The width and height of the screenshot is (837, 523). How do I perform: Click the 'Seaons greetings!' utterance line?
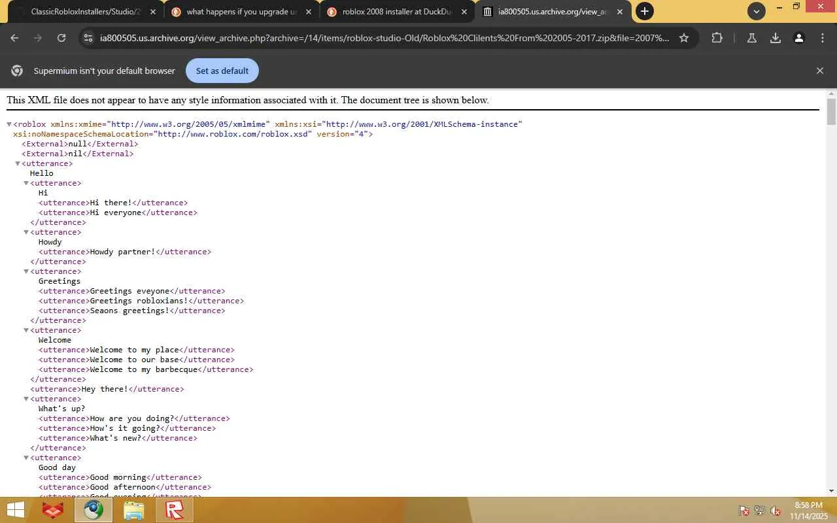[x=132, y=311]
